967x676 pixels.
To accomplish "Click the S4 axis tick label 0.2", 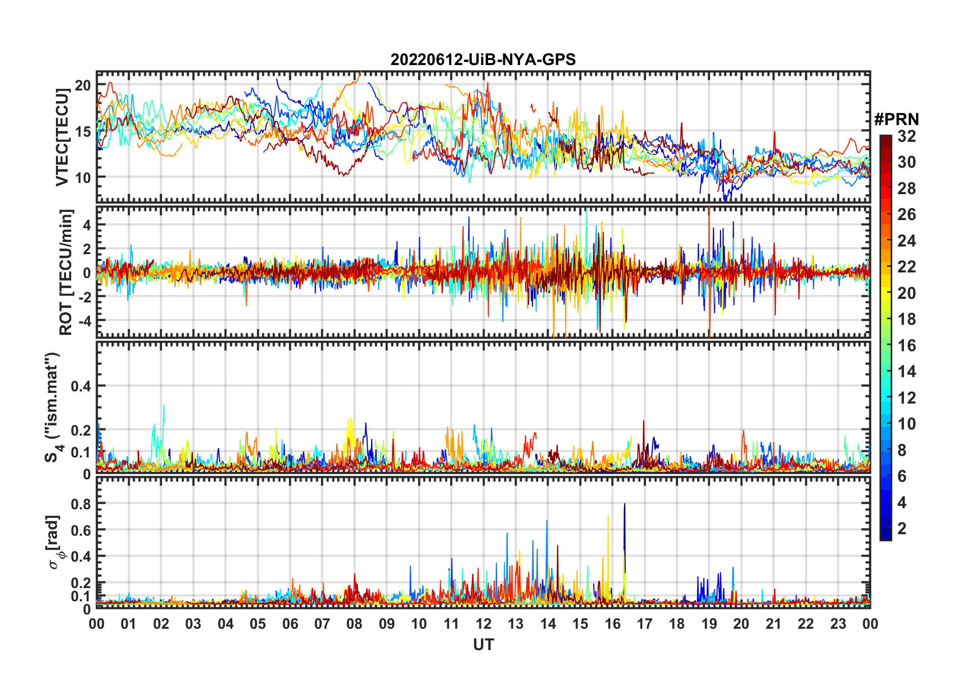I will 81,431.
